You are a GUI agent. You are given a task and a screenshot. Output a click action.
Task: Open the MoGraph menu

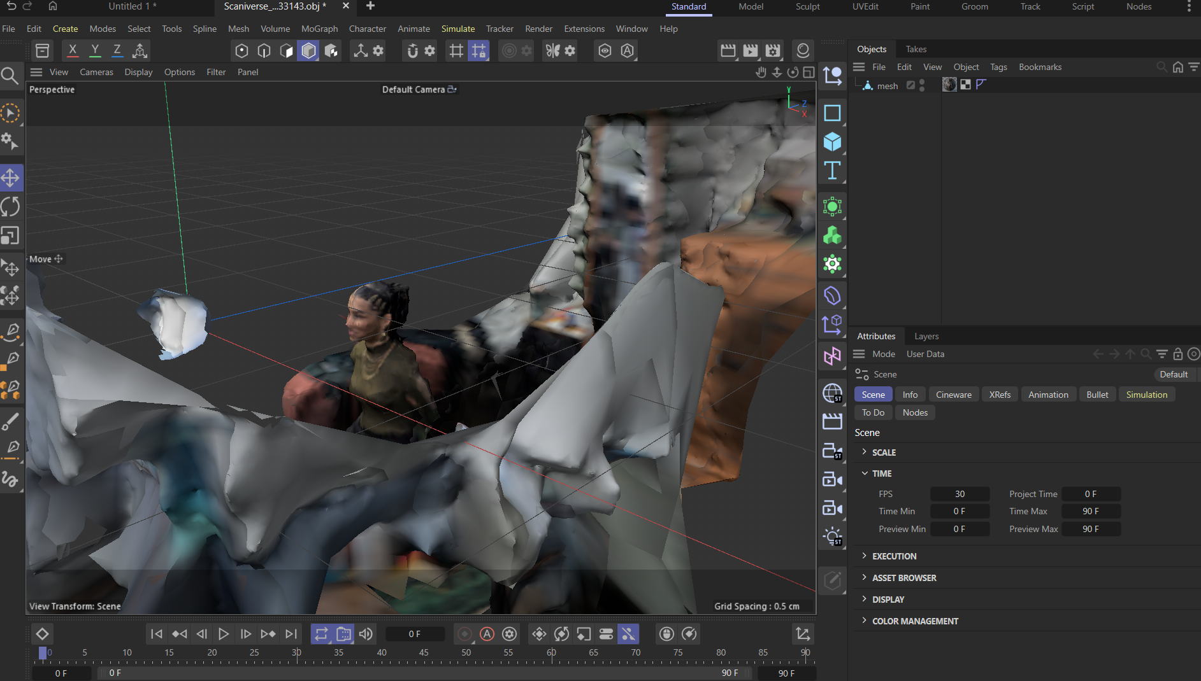tap(319, 29)
